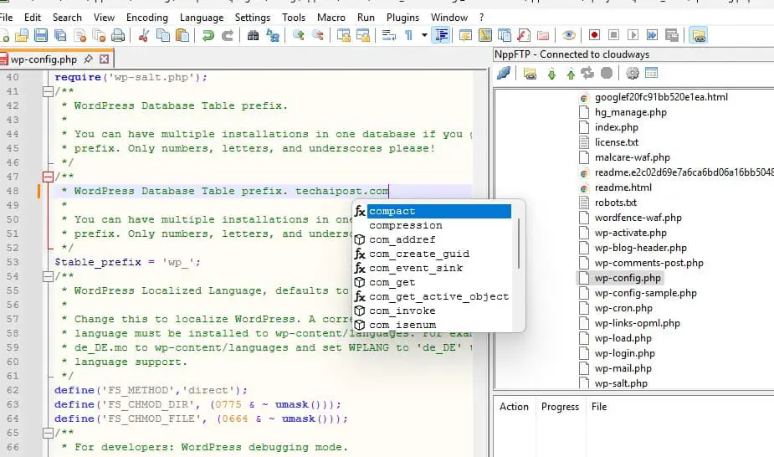Print the document with the printer icon
774x457 pixels.
(x=118, y=35)
